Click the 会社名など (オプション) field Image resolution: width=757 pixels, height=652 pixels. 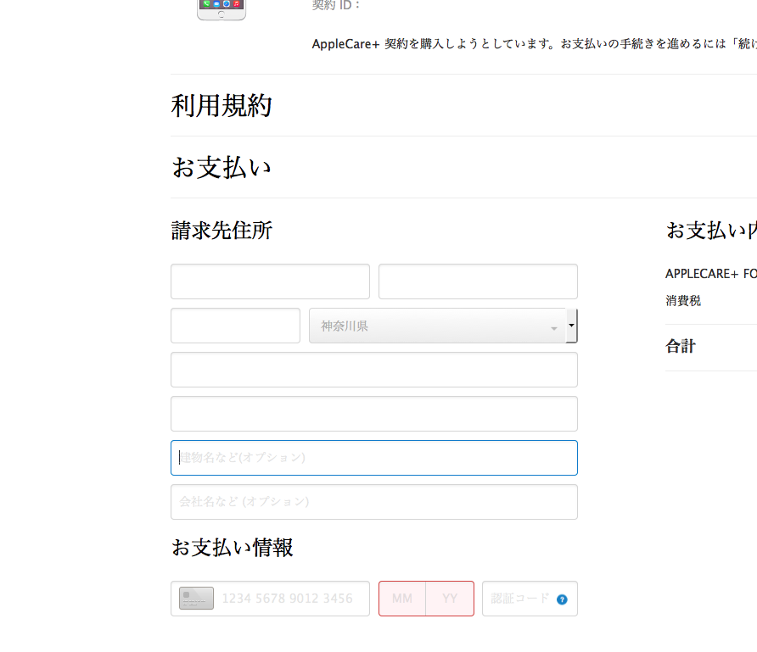tap(374, 502)
